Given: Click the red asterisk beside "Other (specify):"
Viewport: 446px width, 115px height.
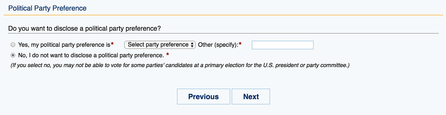Looking at the screenshot, I should (x=240, y=44).
